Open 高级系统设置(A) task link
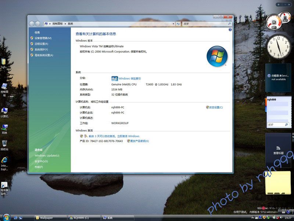Viewport: 294px width, 221px height. point(44,55)
